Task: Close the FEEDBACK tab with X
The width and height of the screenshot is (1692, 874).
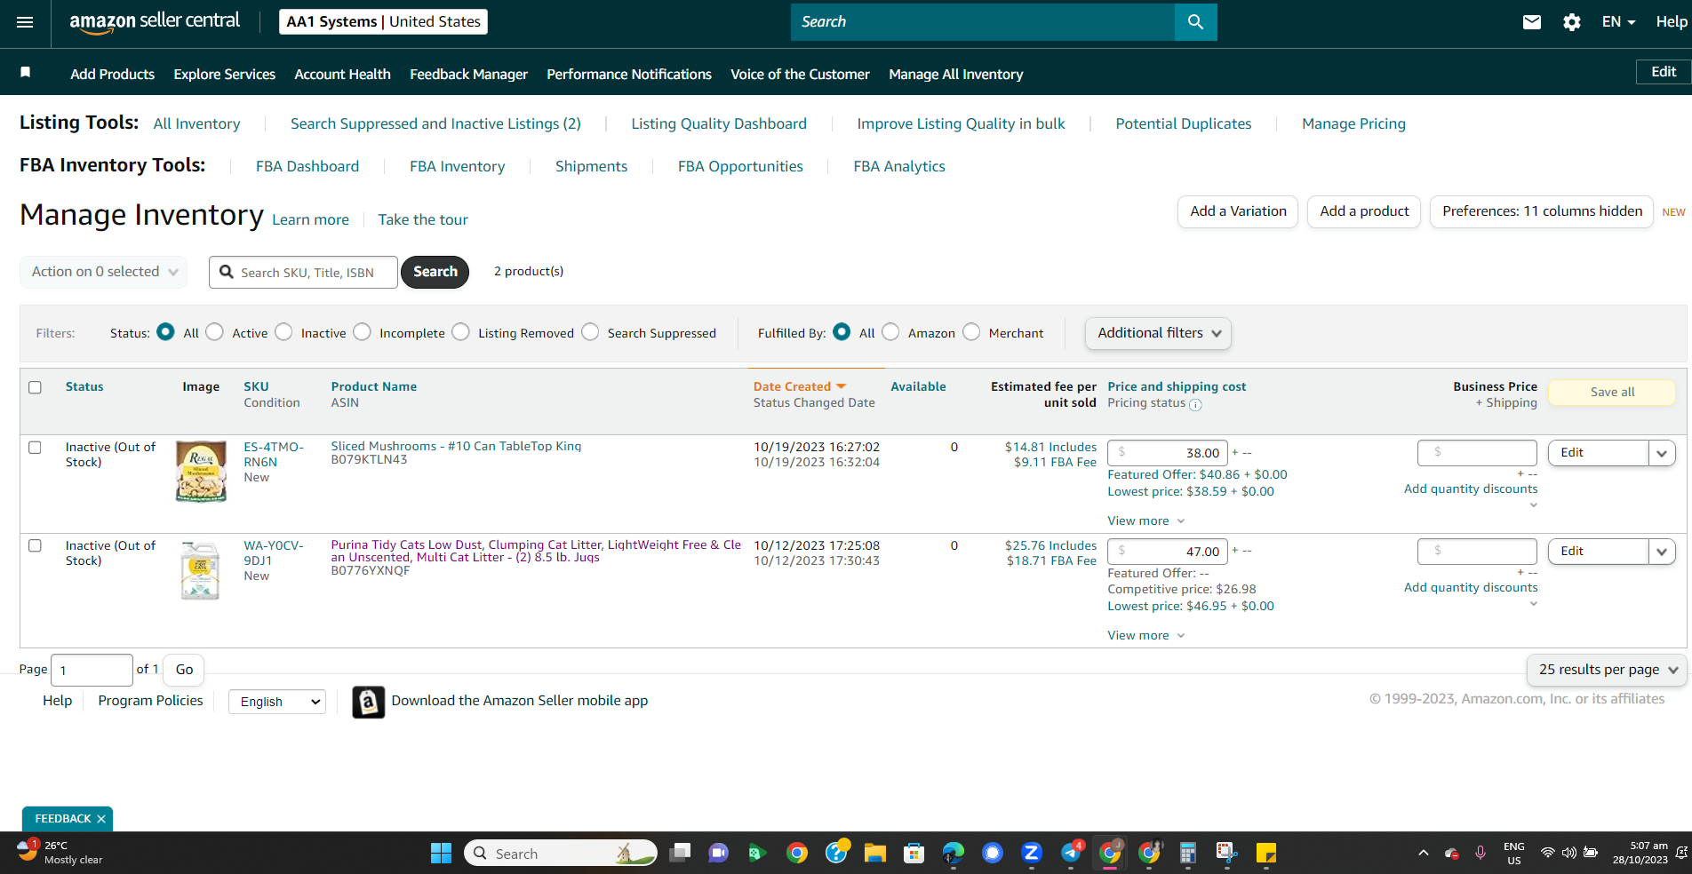Action: (101, 819)
